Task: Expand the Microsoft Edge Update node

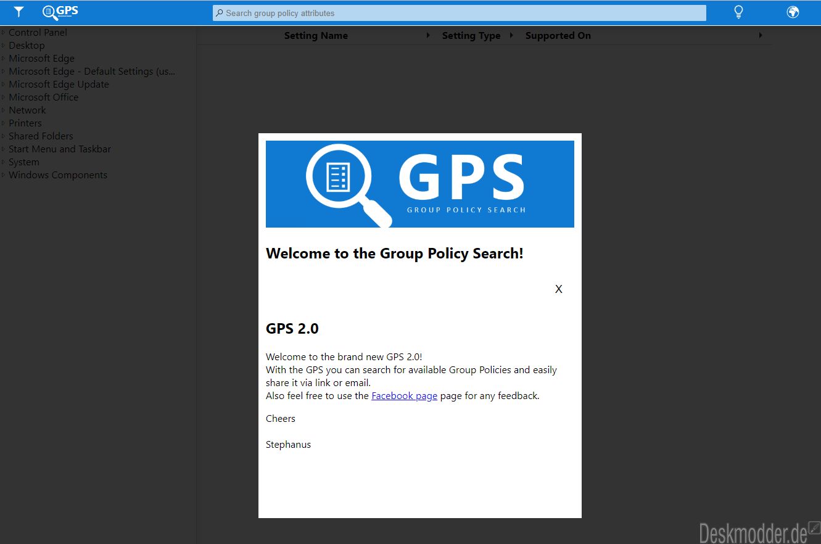Action: point(3,84)
